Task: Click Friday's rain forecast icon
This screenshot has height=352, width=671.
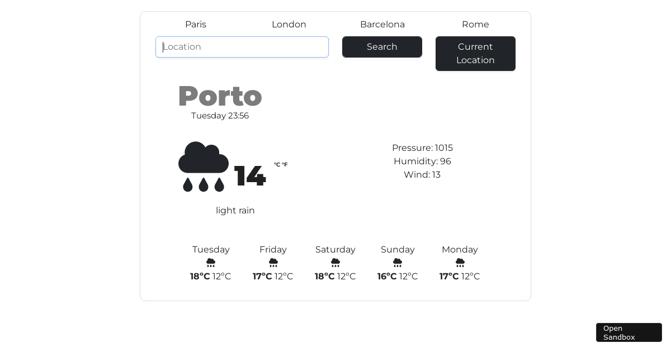Action: click(x=273, y=263)
